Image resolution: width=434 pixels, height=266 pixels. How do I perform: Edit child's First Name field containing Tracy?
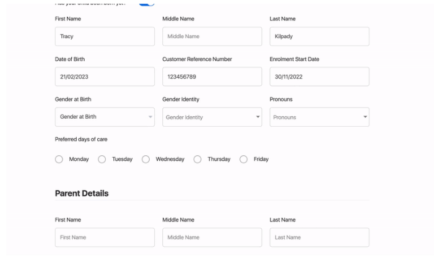(x=105, y=36)
